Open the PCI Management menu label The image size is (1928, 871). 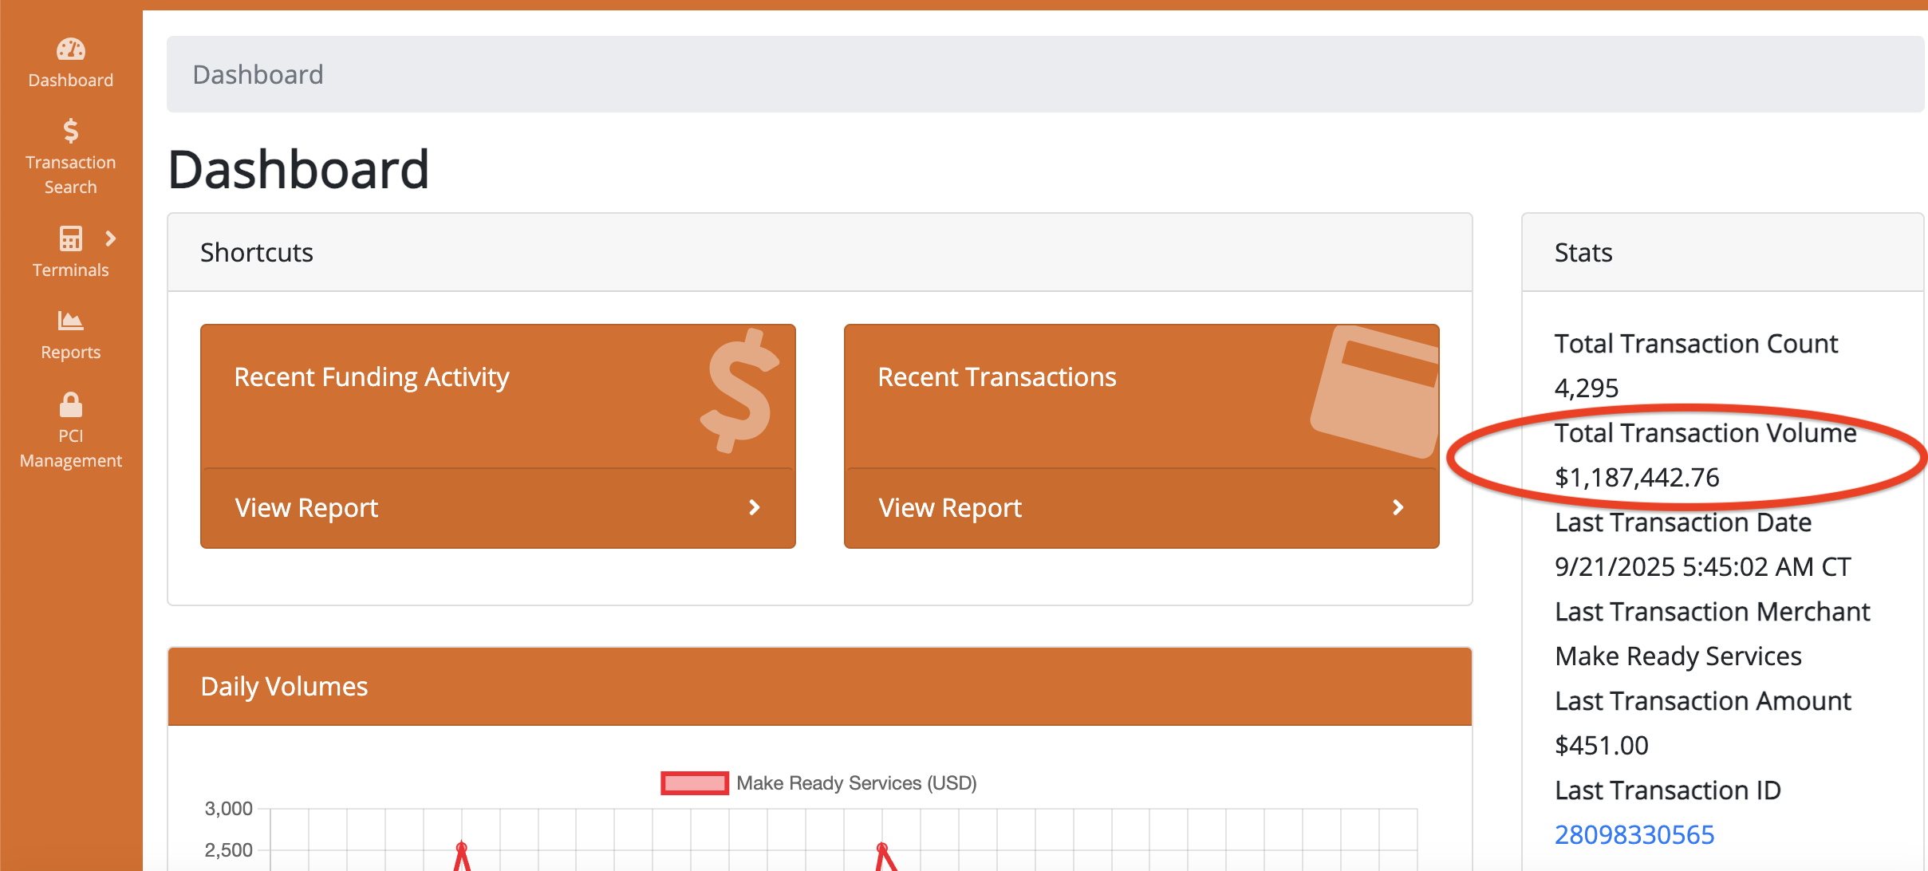70,448
